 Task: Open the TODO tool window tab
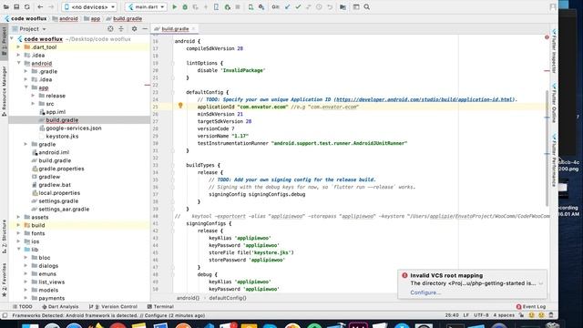(x=22, y=306)
